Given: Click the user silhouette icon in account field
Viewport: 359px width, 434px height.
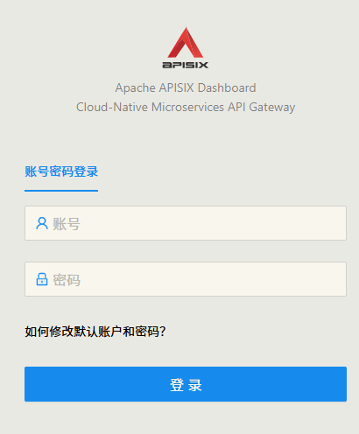Looking at the screenshot, I should (42, 223).
